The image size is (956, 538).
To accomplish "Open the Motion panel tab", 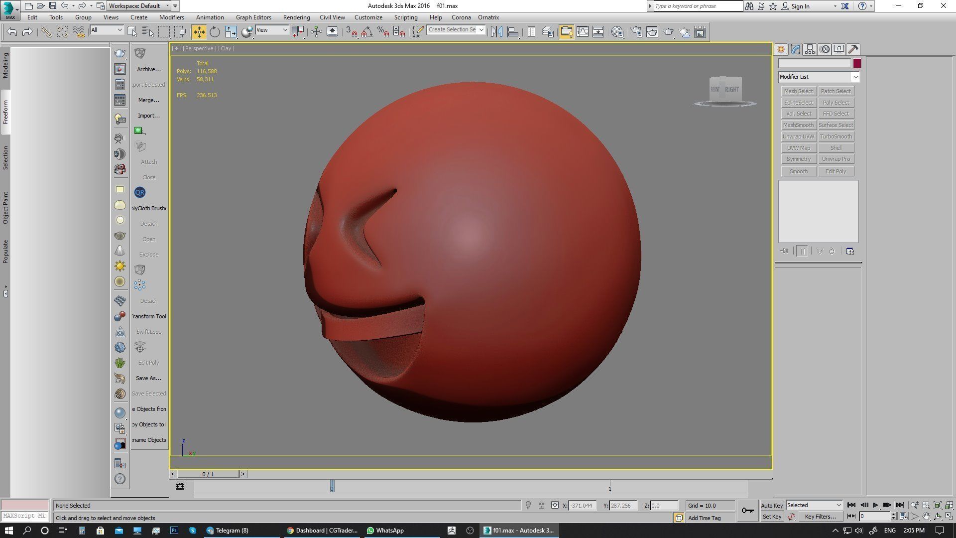I will click(x=825, y=49).
